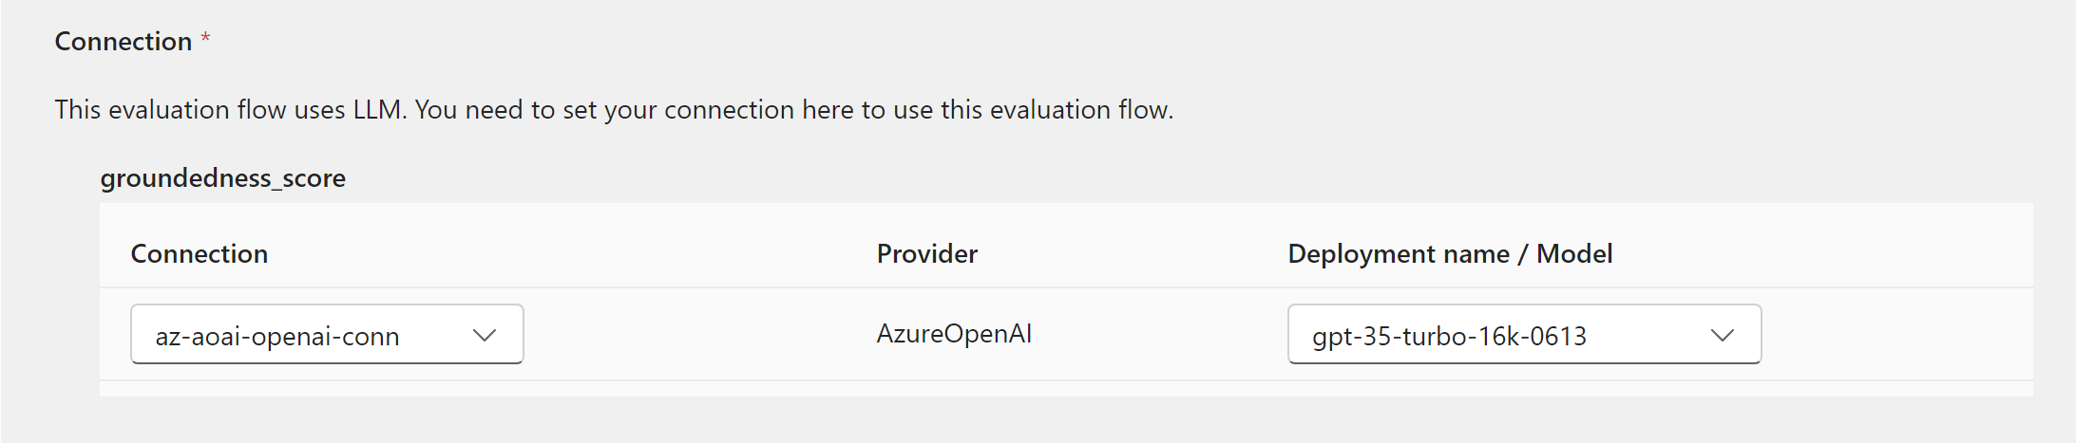
Task: Click the word Model in the header
Action: point(1574,253)
